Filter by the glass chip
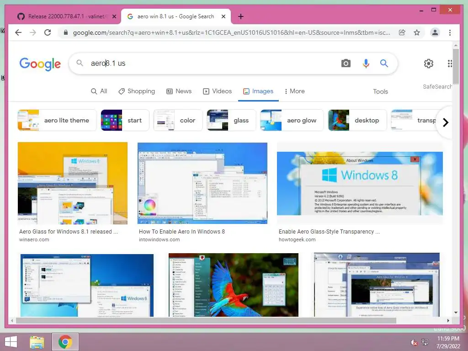Image resolution: width=468 pixels, height=351 pixels. pos(231,120)
